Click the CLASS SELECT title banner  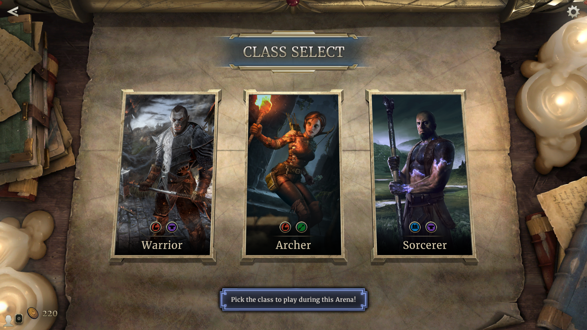293,52
